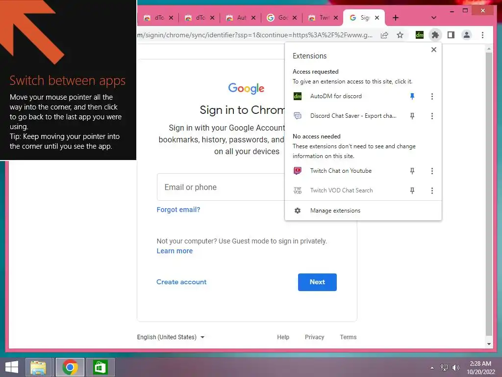
Task: Click the volume speaker tray icon
Action: point(455,367)
